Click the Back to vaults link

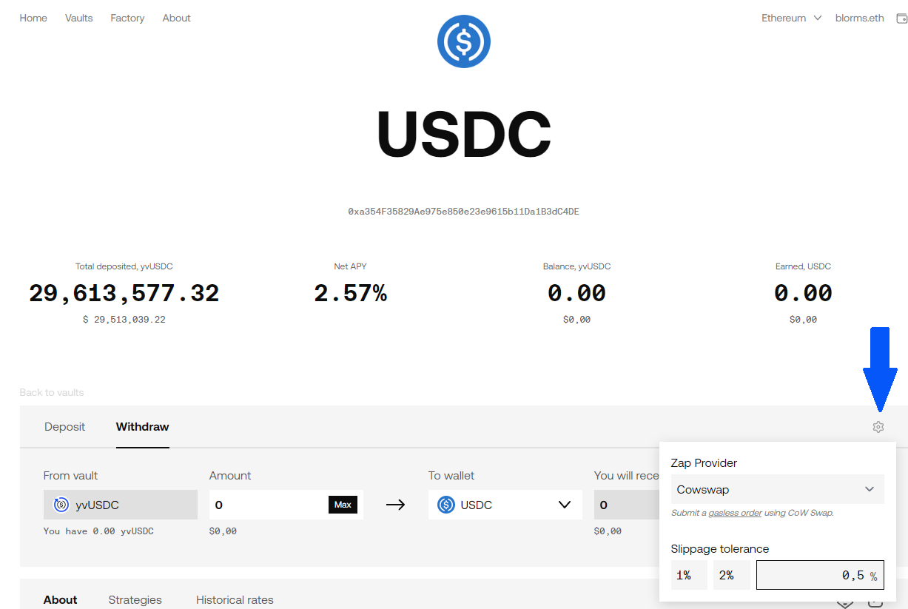click(52, 392)
